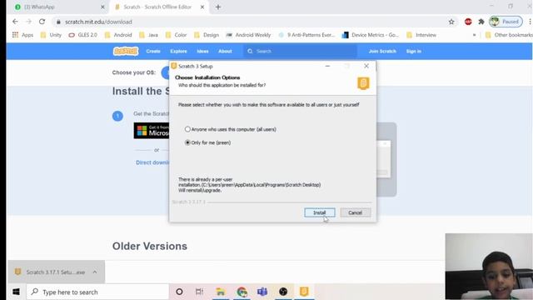Close the Scratch 3 Setup dialog
This screenshot has height=300, width=533.
click(366, 66)
